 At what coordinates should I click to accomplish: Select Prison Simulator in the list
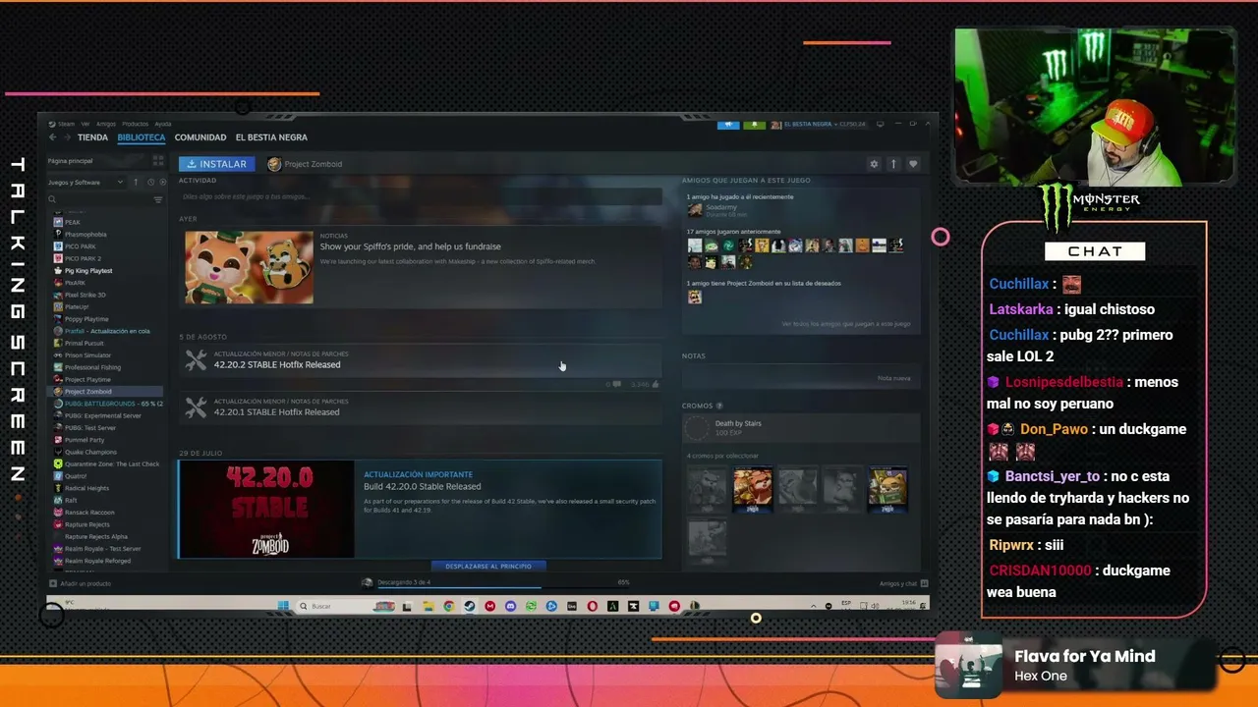[87, 355]
